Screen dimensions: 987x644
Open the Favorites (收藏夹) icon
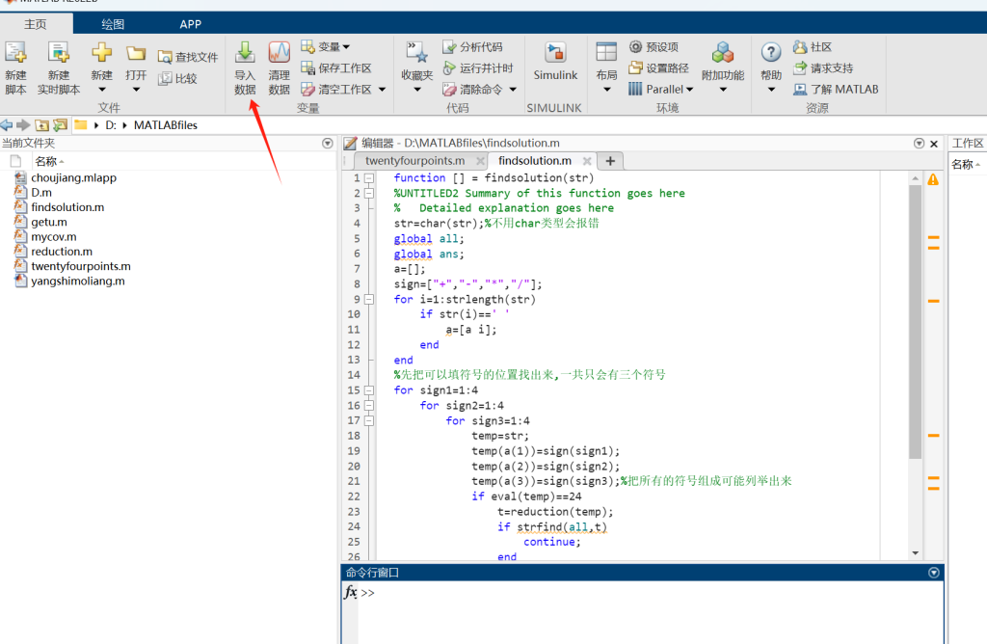click(x=417, y=54)
